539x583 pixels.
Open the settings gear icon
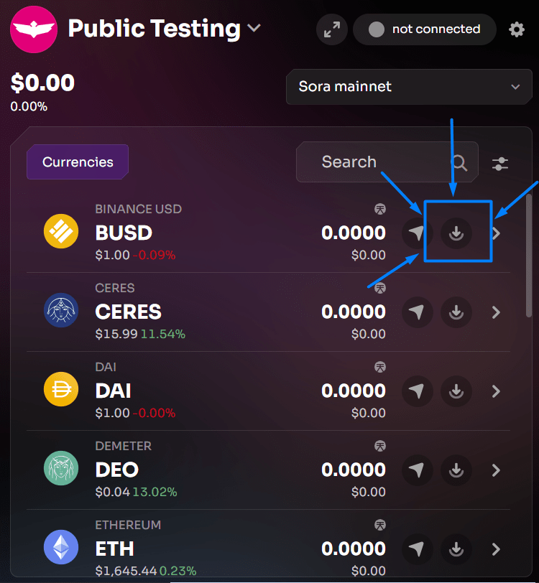[x=517, y=29]
